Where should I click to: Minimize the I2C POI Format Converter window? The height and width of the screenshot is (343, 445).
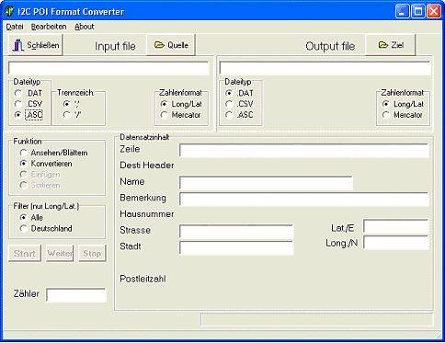pyautogui.click(x=403, y=12)
